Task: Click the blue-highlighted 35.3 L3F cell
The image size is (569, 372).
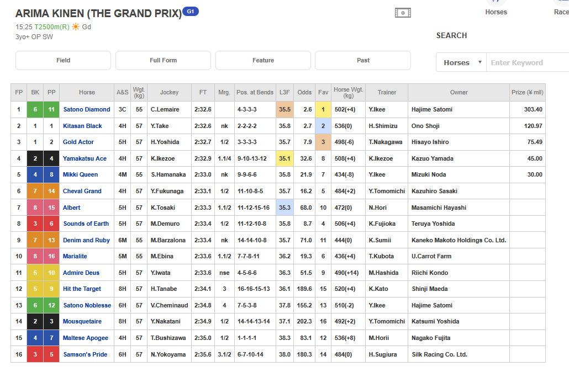Action: [284, 208]
